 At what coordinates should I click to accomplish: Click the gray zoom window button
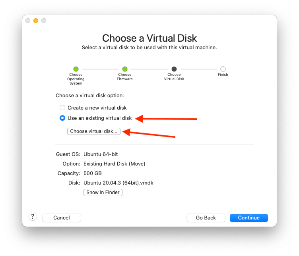pos(44,21)
